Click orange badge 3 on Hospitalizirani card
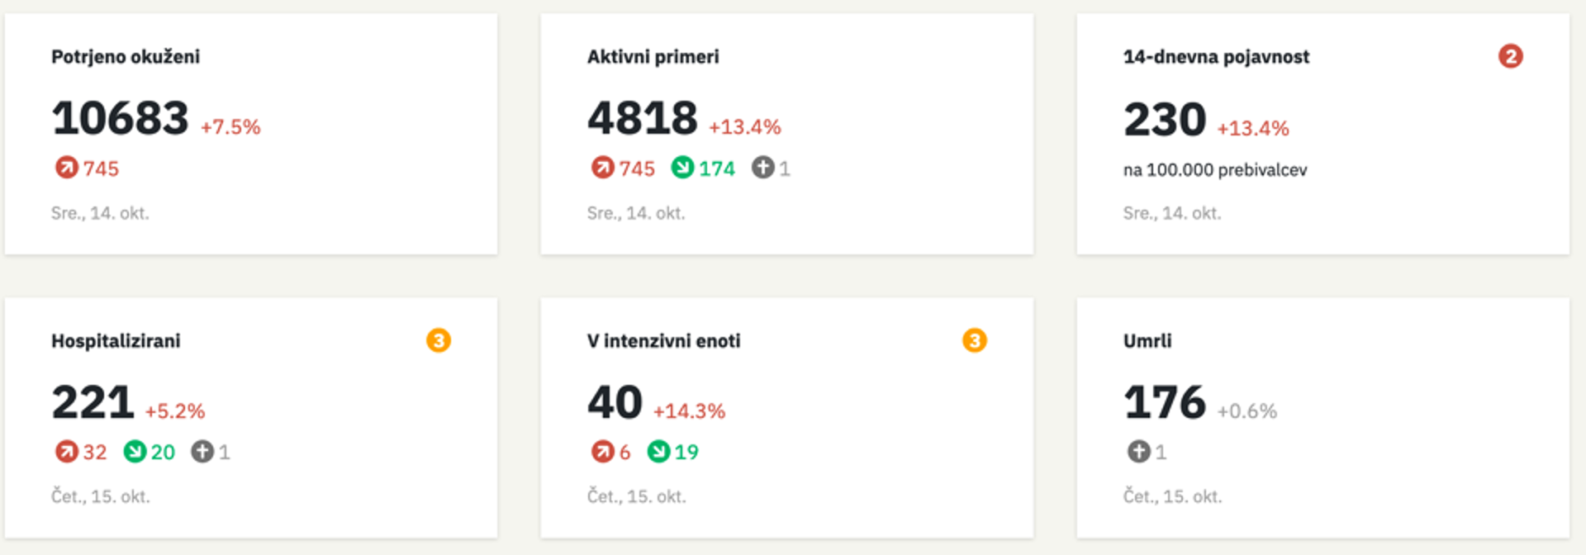The height and width of the screenshot is (555, 1586). click(439, 340)
